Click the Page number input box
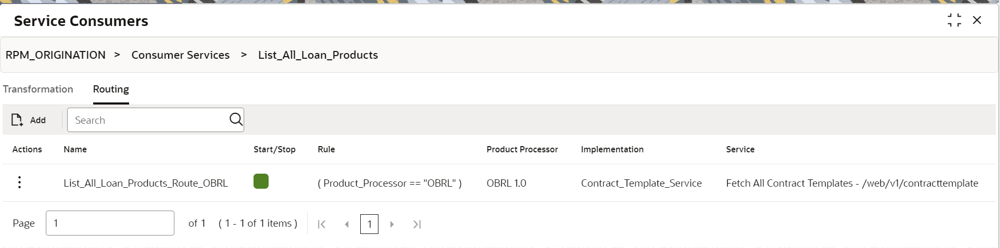The image size is (1000, 248). [110, 223]
